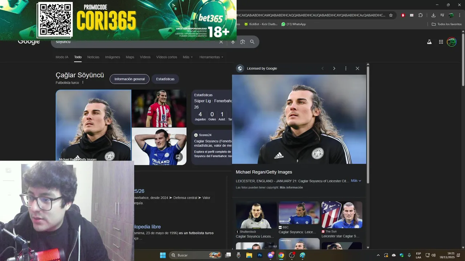Open the KickBot bookmark

click(x=260, y=24)
